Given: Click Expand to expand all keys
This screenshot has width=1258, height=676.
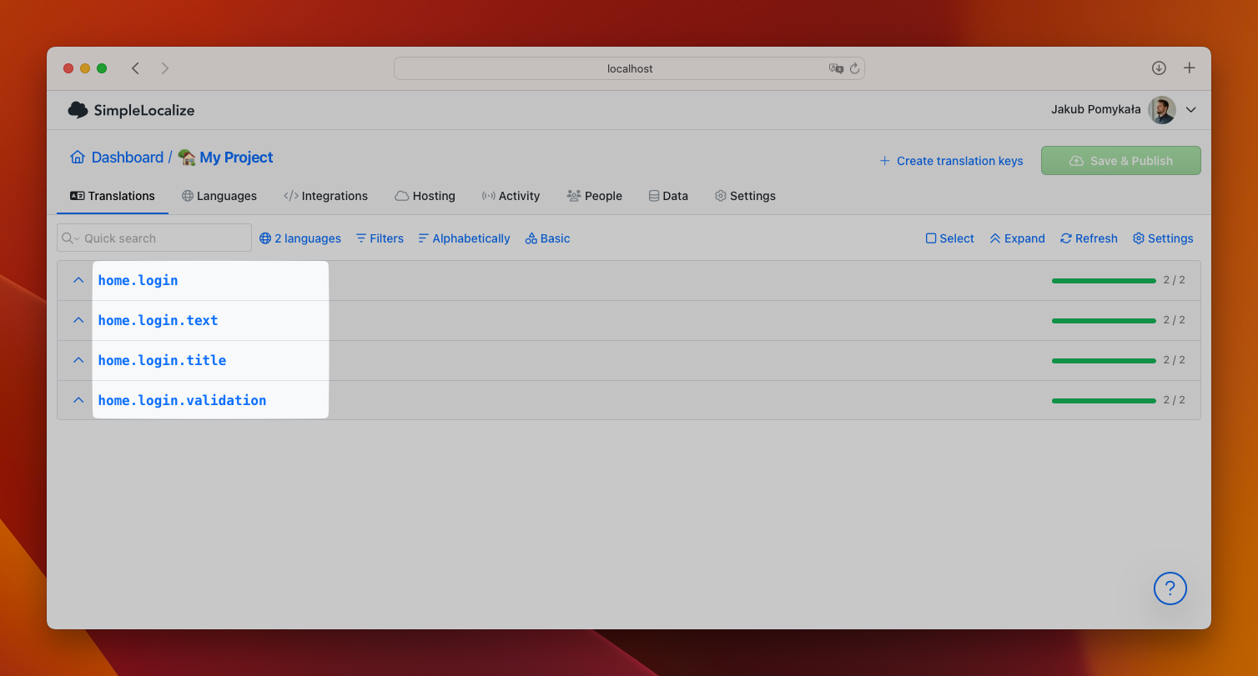Looking at the screenshot, I should (x=1017, y=238).
